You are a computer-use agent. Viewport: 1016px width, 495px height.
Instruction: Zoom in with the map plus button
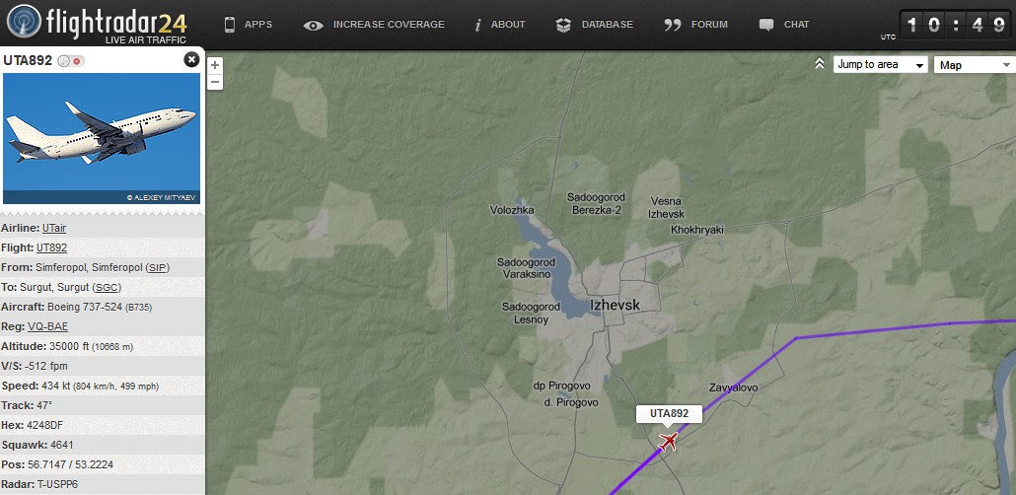pos(215,65)
